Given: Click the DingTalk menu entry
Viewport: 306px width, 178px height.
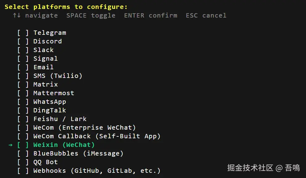Looking at the screenshot, I should pyautogui.click(x=49, y=110).
